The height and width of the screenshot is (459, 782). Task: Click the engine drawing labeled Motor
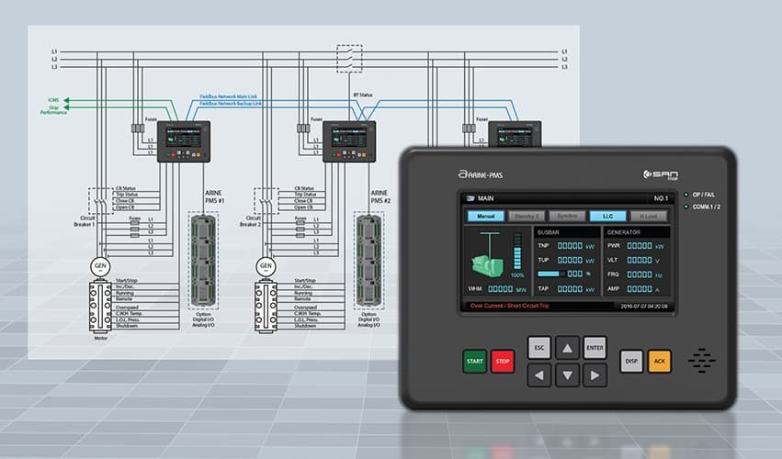(100, 307)
